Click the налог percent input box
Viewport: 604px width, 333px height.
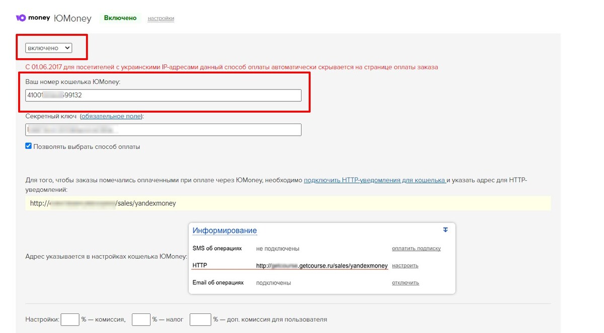tap(141, 319)
